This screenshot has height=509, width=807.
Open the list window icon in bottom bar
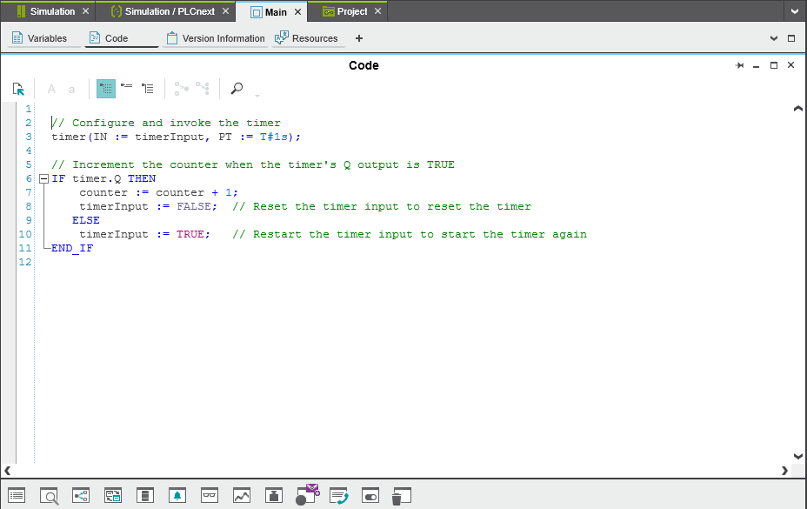[x=17, y=496]
